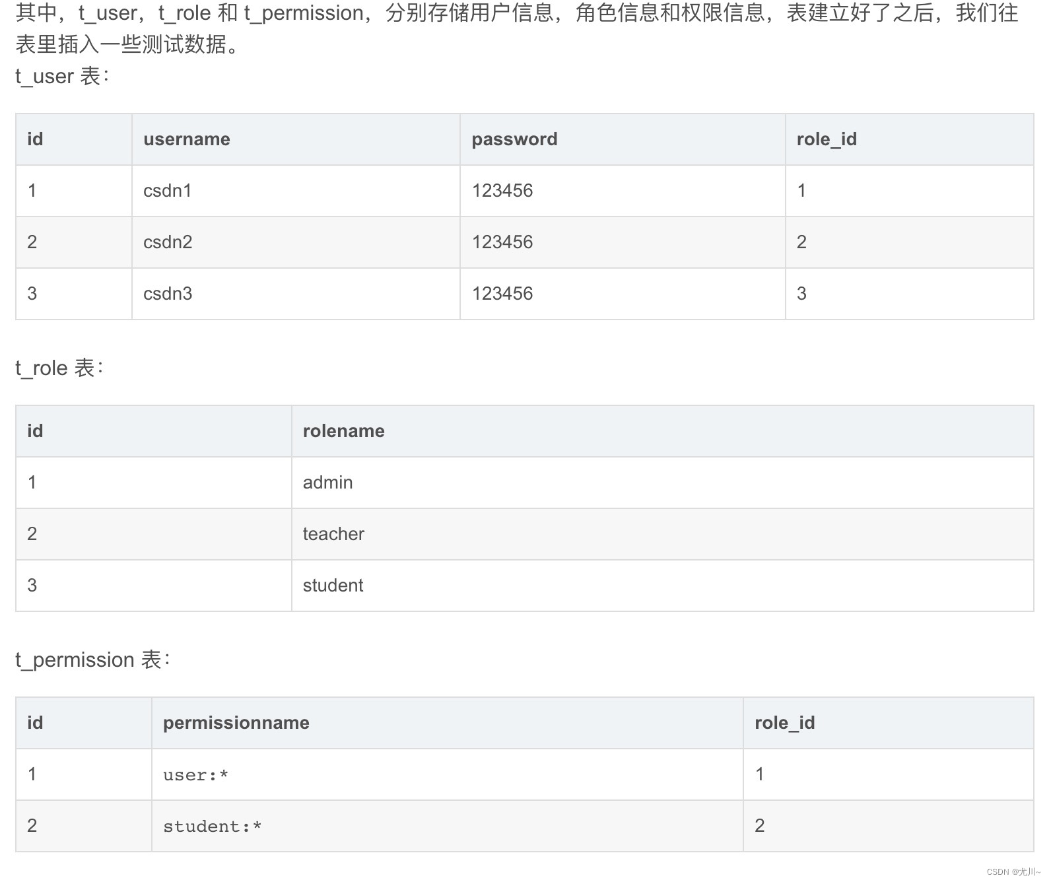
Task: Click the password 123456 in csdn2 row
Action: 623,242
